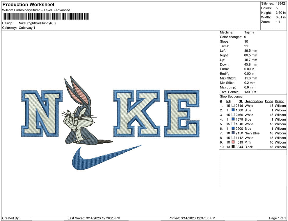This screenshot has height=221, width=288.
Task: Click the embroidered letter N
Action: click(x=42, y=113)
